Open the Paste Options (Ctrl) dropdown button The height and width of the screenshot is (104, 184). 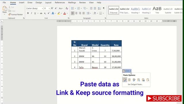tap(127, 71)
